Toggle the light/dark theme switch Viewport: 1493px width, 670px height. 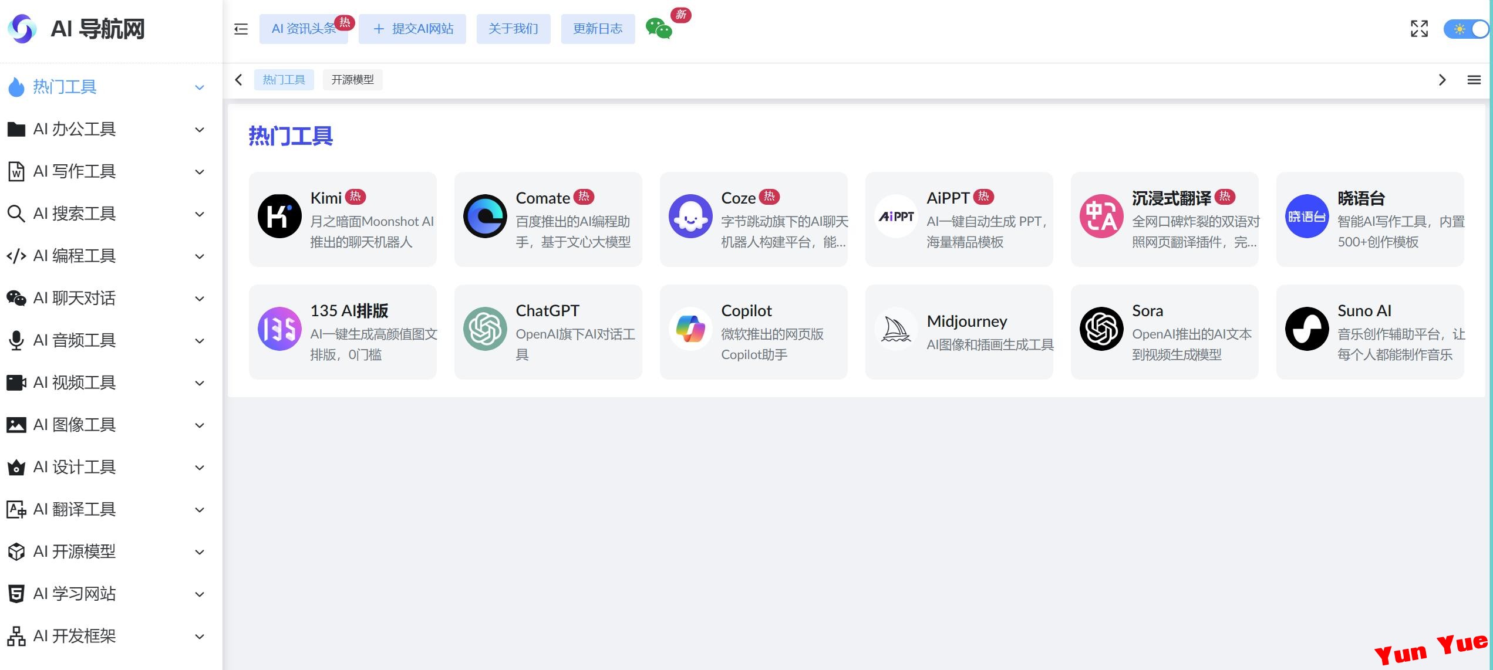1467,29
